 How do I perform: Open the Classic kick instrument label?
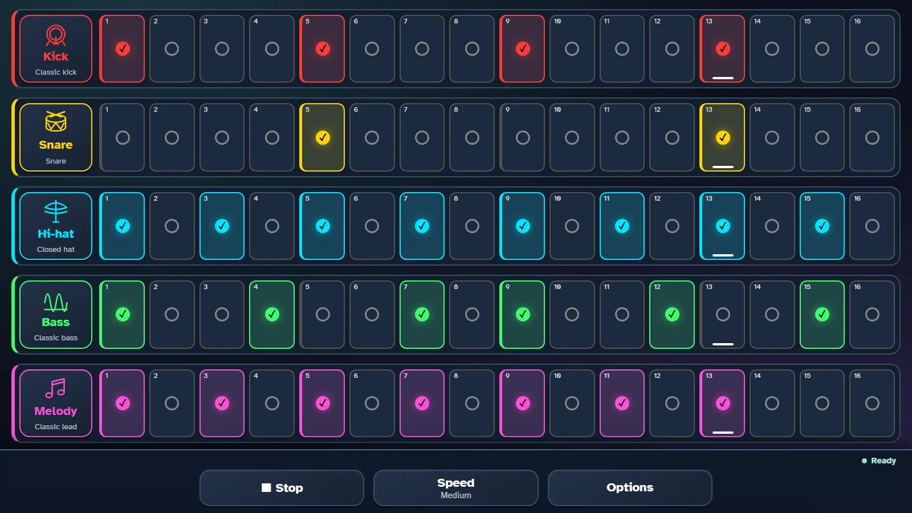[x=56, y=72]
